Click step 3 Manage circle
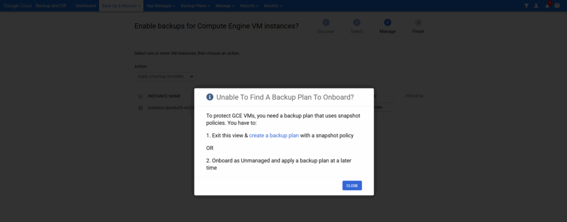Viewport: 567px width, 222px height. point(388,22)
